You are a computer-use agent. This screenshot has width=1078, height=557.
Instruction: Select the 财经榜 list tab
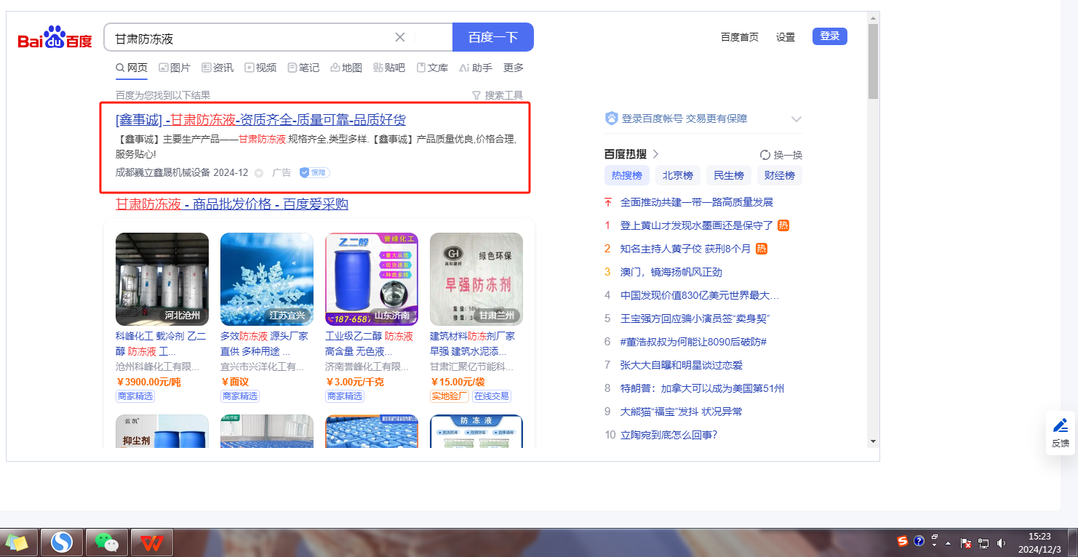click(x=780, y=175)
